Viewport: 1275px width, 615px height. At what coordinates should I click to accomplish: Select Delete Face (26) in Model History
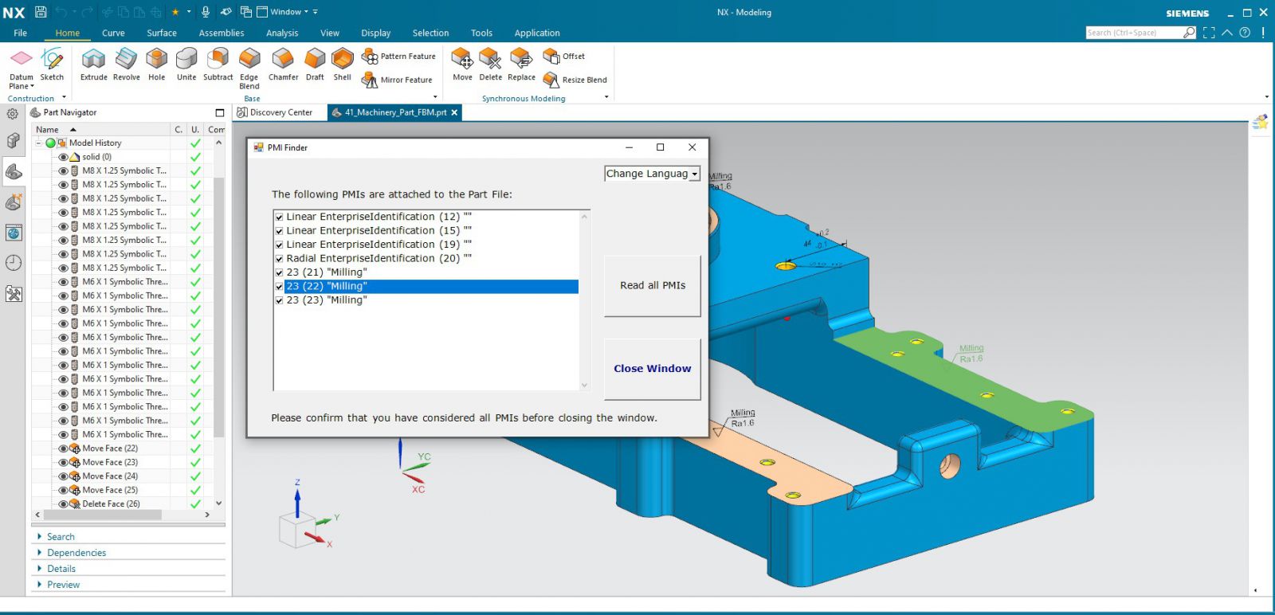click(x=111, y=503)
